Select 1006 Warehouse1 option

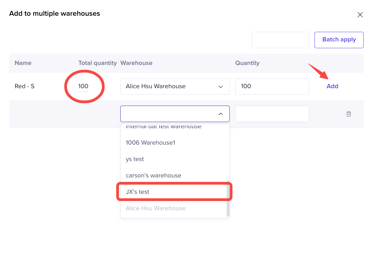[x=150, y=143]
